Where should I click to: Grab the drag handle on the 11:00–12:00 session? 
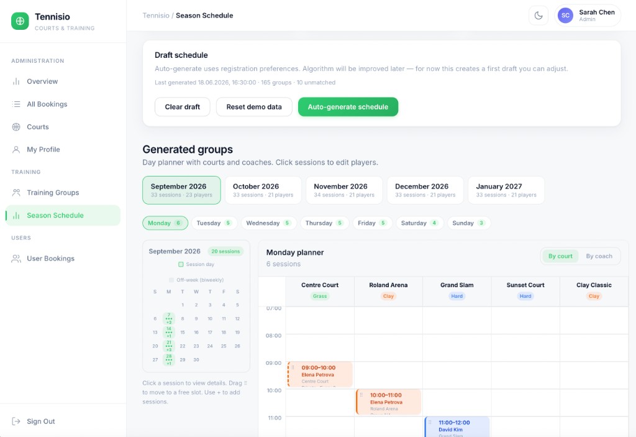(430, 422)
